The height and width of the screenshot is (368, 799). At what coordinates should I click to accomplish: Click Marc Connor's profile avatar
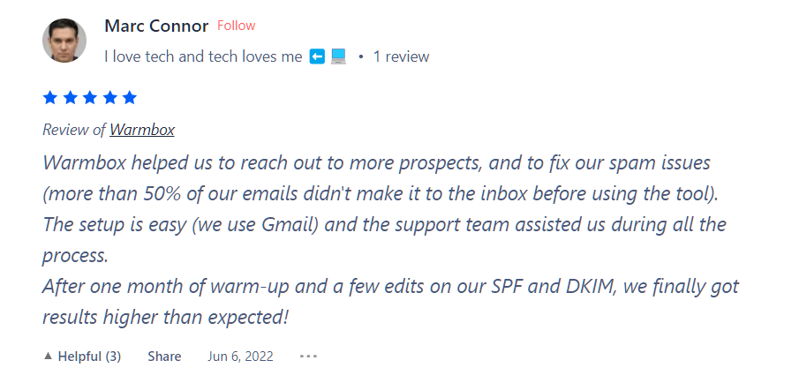[64, 41]
